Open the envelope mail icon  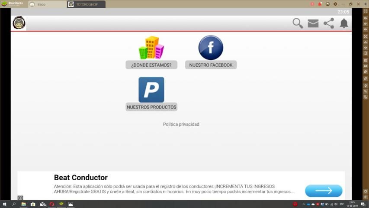[x=313, y=23]
